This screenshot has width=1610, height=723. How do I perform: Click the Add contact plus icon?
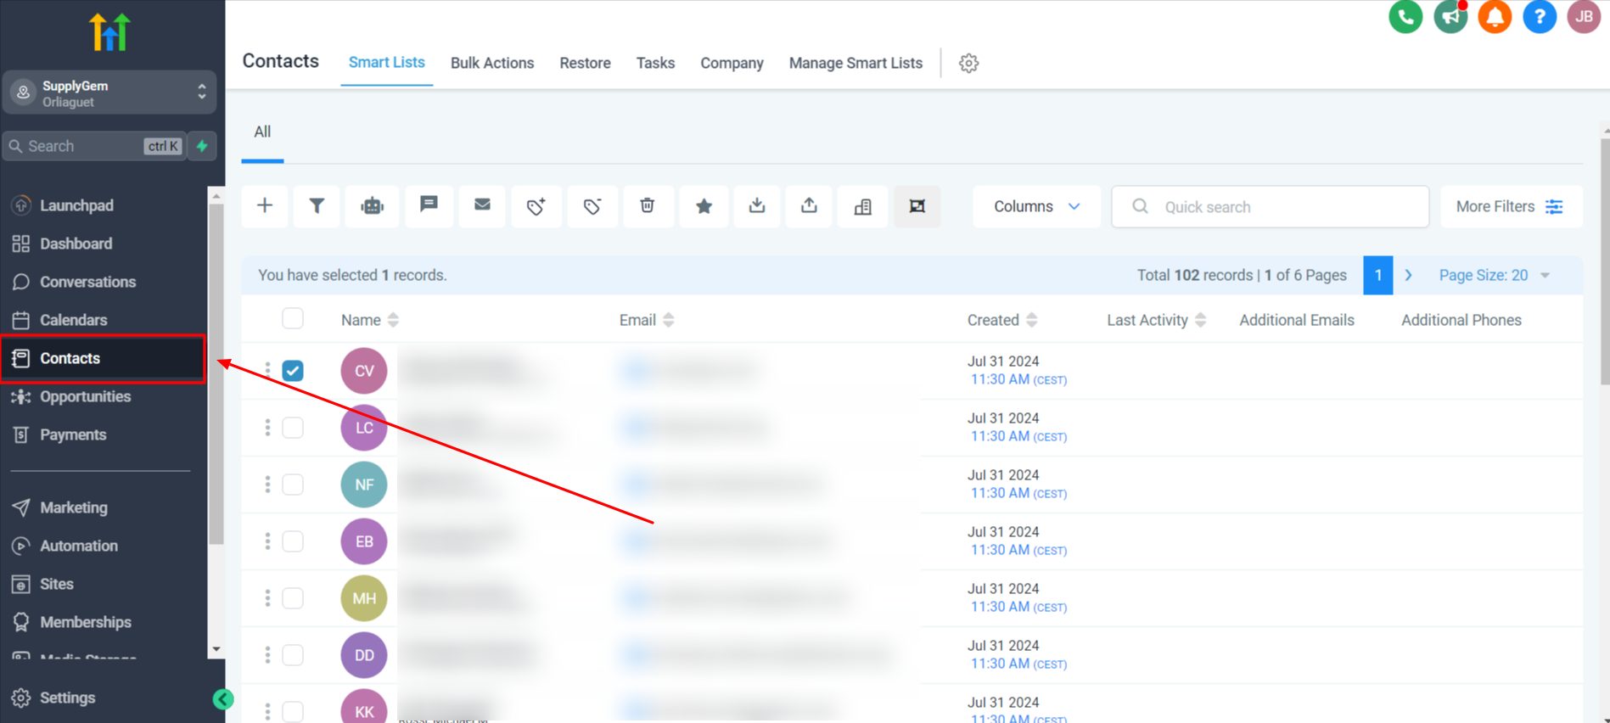click(265, 206)
